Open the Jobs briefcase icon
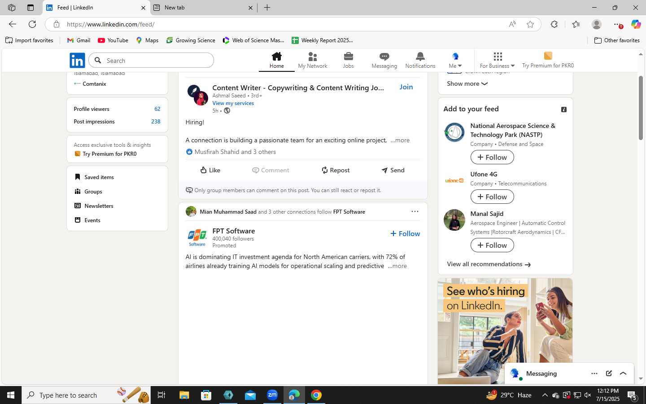 [348, 60]
